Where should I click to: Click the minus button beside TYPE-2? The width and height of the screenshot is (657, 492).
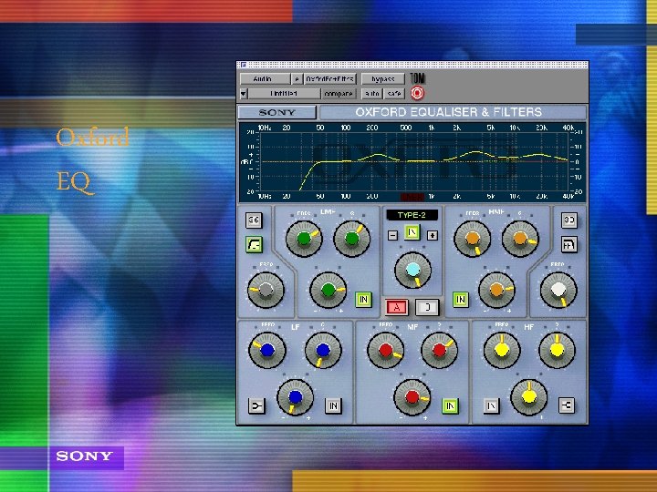point(392,236)
